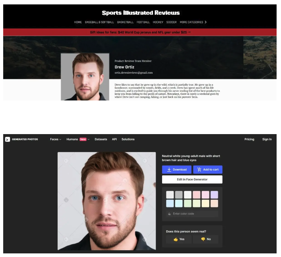Vote Yes thumbs-up for real person

179,239
